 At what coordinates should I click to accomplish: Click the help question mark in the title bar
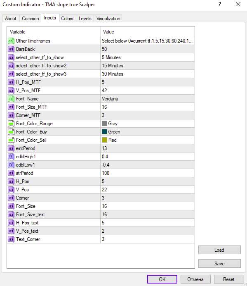(220, 5)
